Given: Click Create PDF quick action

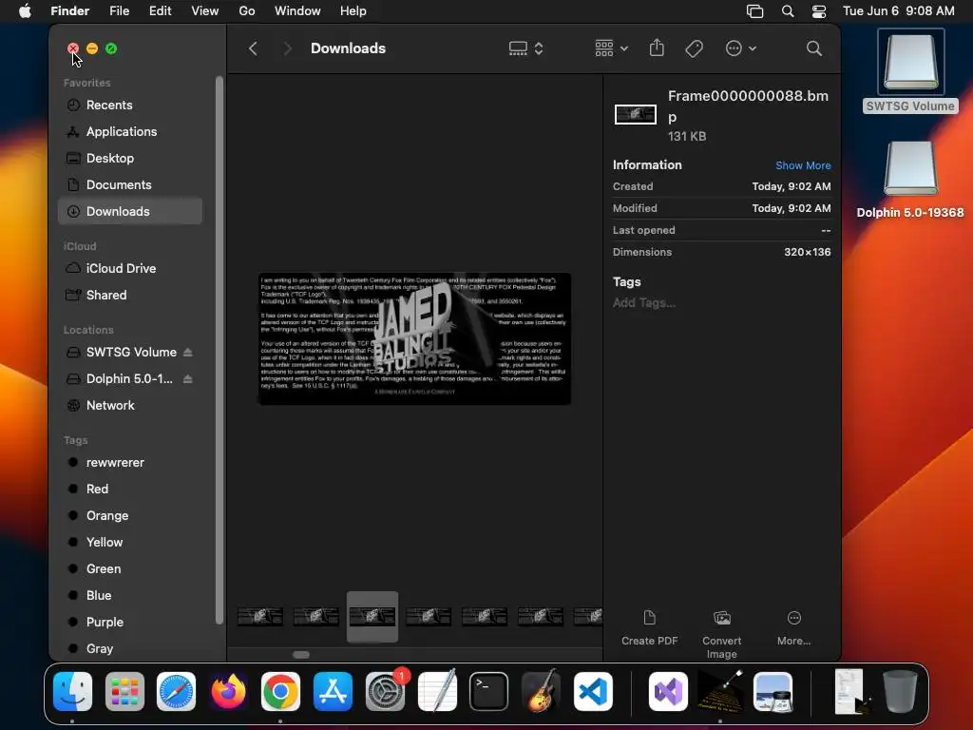Looking at the screenshot, I should pos(649,627).
